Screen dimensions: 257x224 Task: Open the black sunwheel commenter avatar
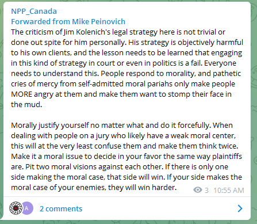pos(16,208)
